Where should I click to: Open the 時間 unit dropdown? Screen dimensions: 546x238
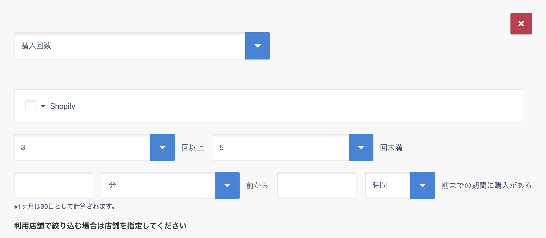click(x=388, y=185)
